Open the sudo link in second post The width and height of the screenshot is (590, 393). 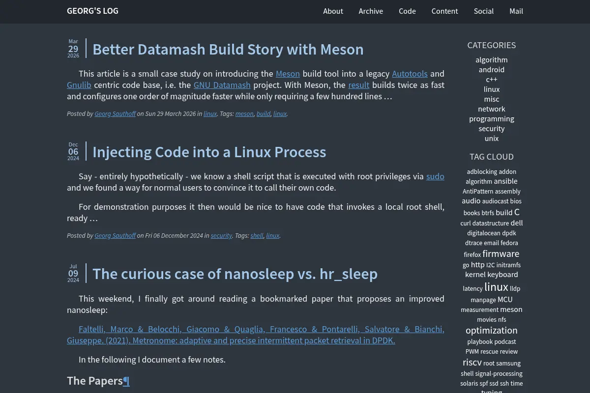pos(435,176)
